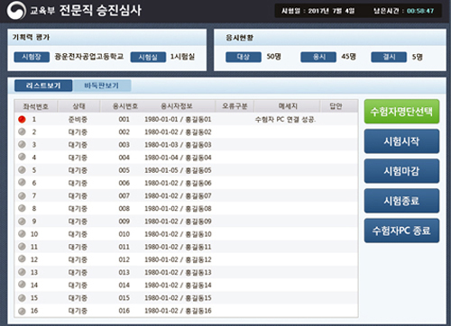Click the 수험자PC 종료 button
Viewport: 451px width, 326px height.
pyautogui.click(x=401, y=231)
